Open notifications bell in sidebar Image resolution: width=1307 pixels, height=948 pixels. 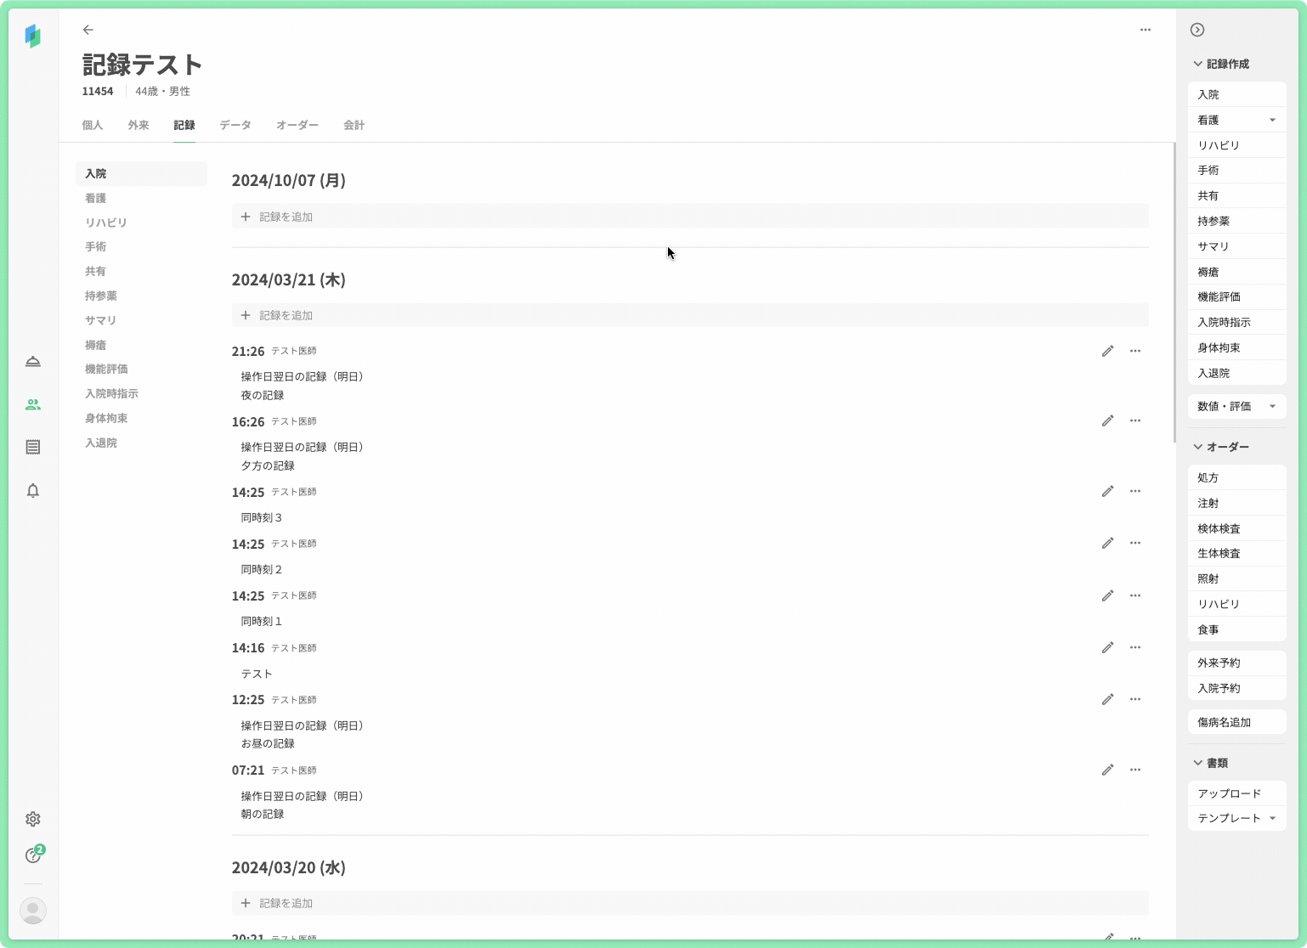(x=33, y=491)
